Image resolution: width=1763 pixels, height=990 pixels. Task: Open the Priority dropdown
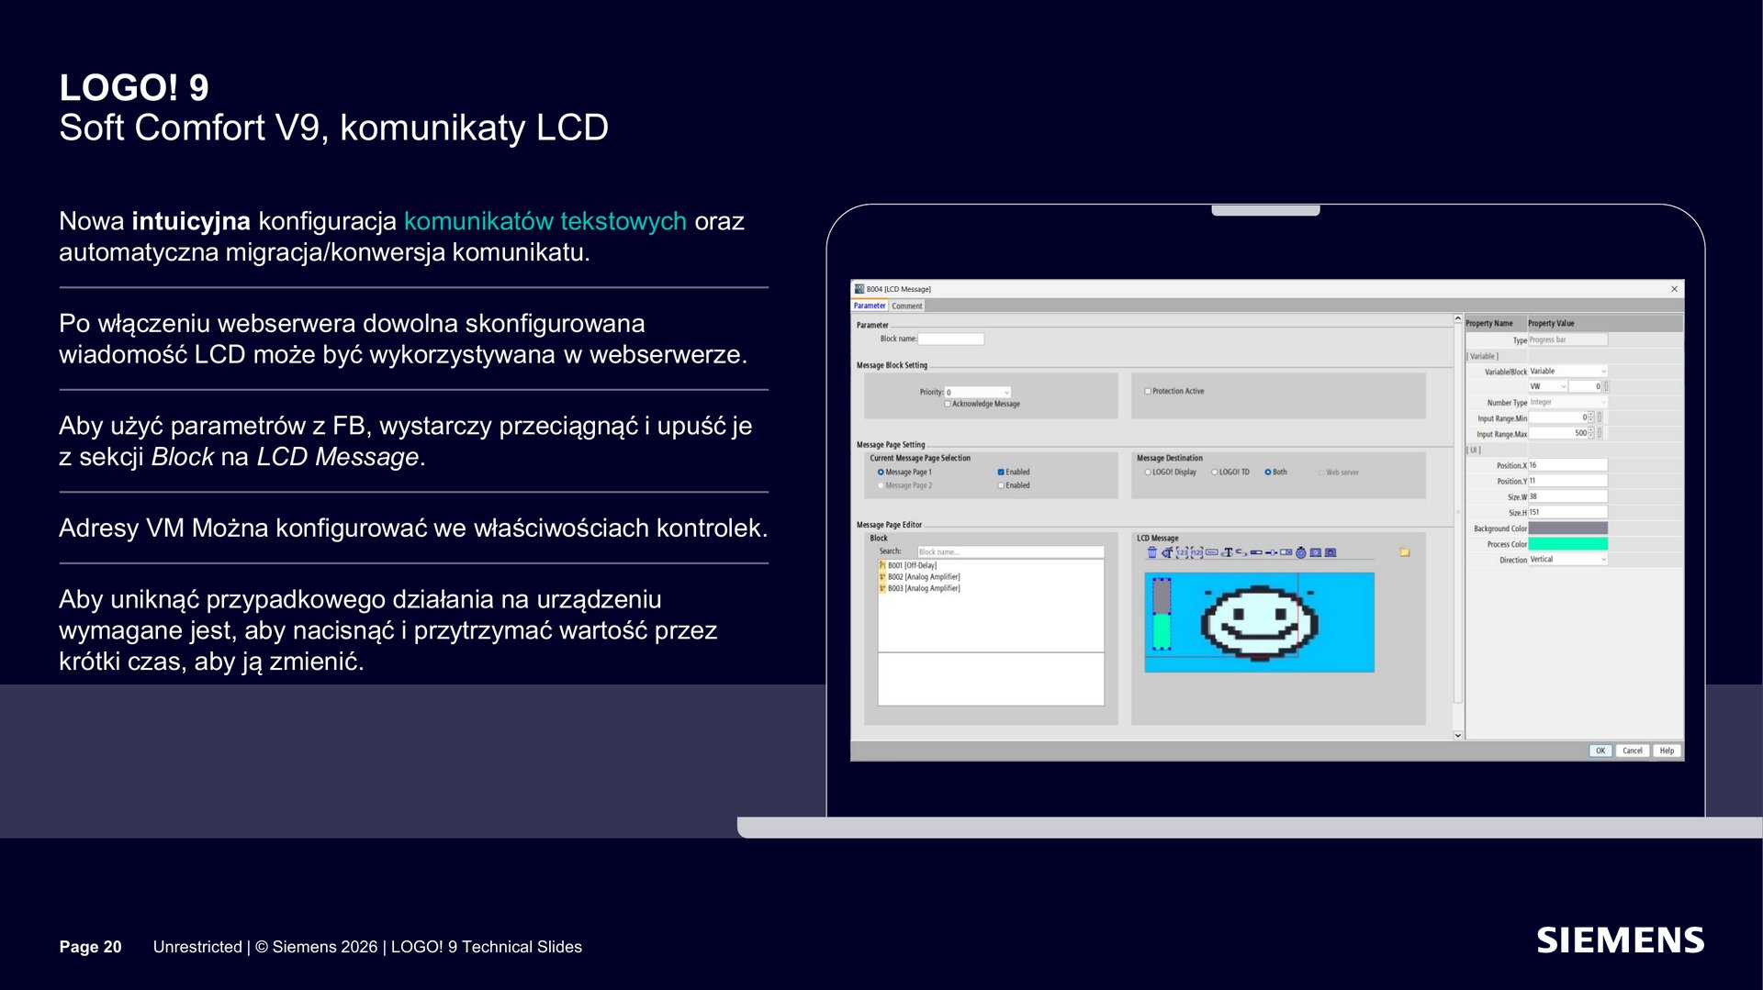[978, 392]
